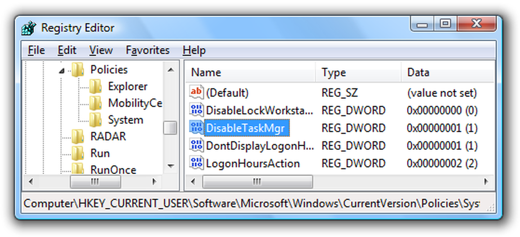Click the MobilityCe folder icon
The height and width of the screenshot is (237, 520).
[x=96, y=103]
